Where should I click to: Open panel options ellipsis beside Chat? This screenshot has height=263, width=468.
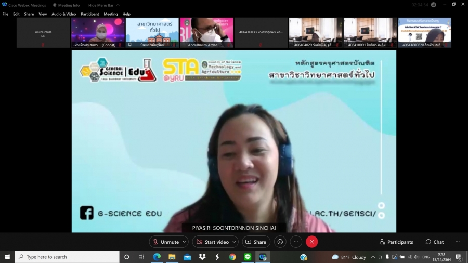(x=458, y=242)
